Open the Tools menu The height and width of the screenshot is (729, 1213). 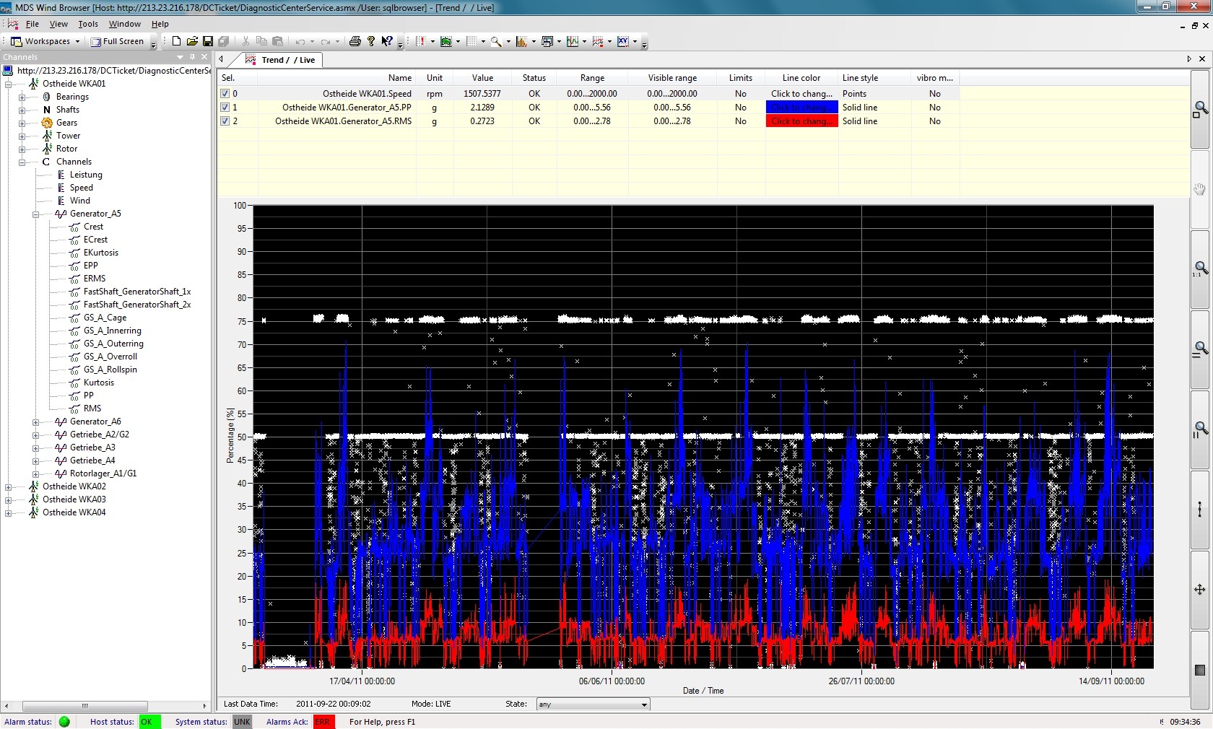click(88, 24)
